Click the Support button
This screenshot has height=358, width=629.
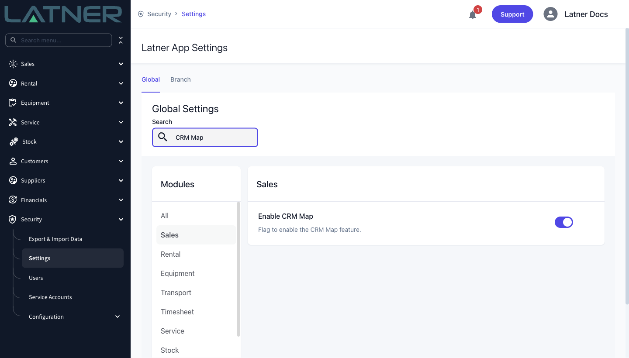(x=512, y=14)
